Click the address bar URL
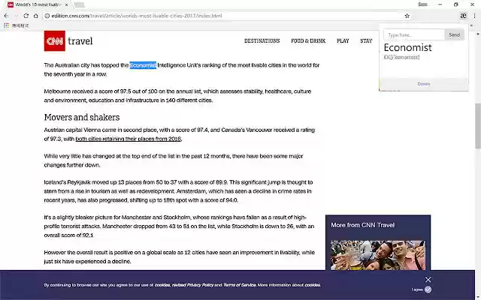481x300 pixels. click(x=137, y=16)
